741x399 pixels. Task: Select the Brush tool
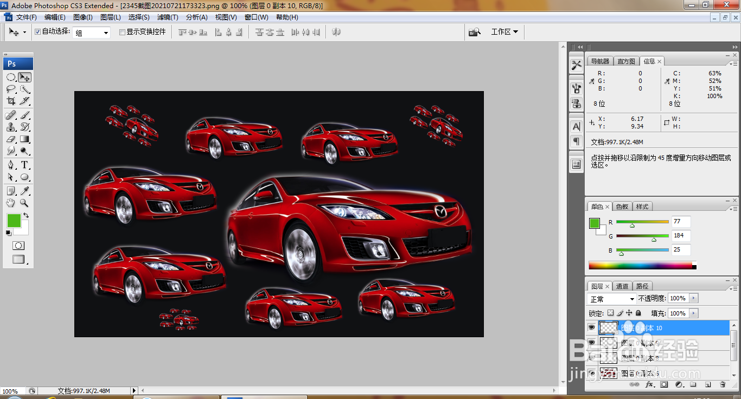click(24, 115)
